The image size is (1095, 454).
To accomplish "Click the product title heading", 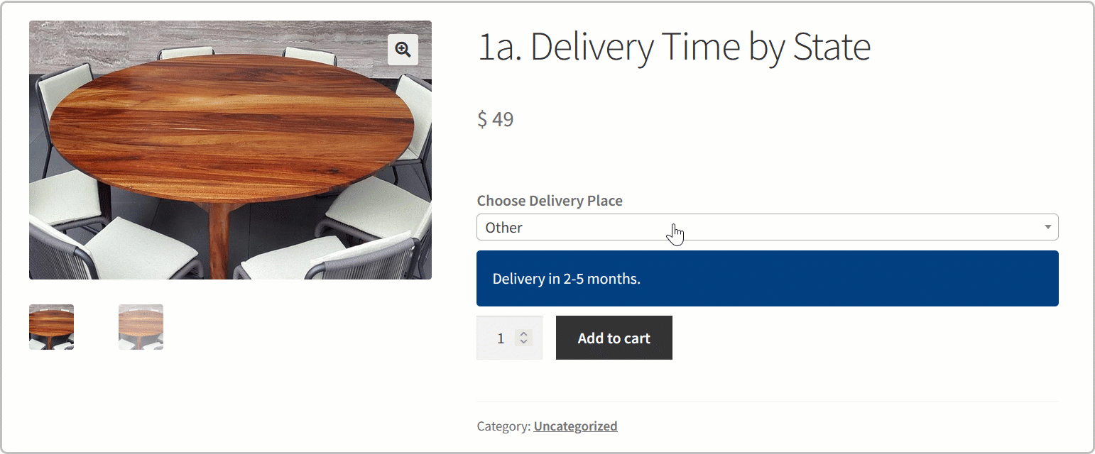I will 673,45.
